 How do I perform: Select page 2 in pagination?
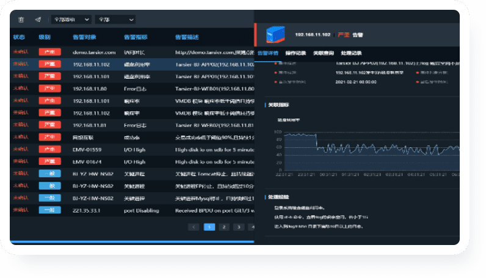[224, 227]
